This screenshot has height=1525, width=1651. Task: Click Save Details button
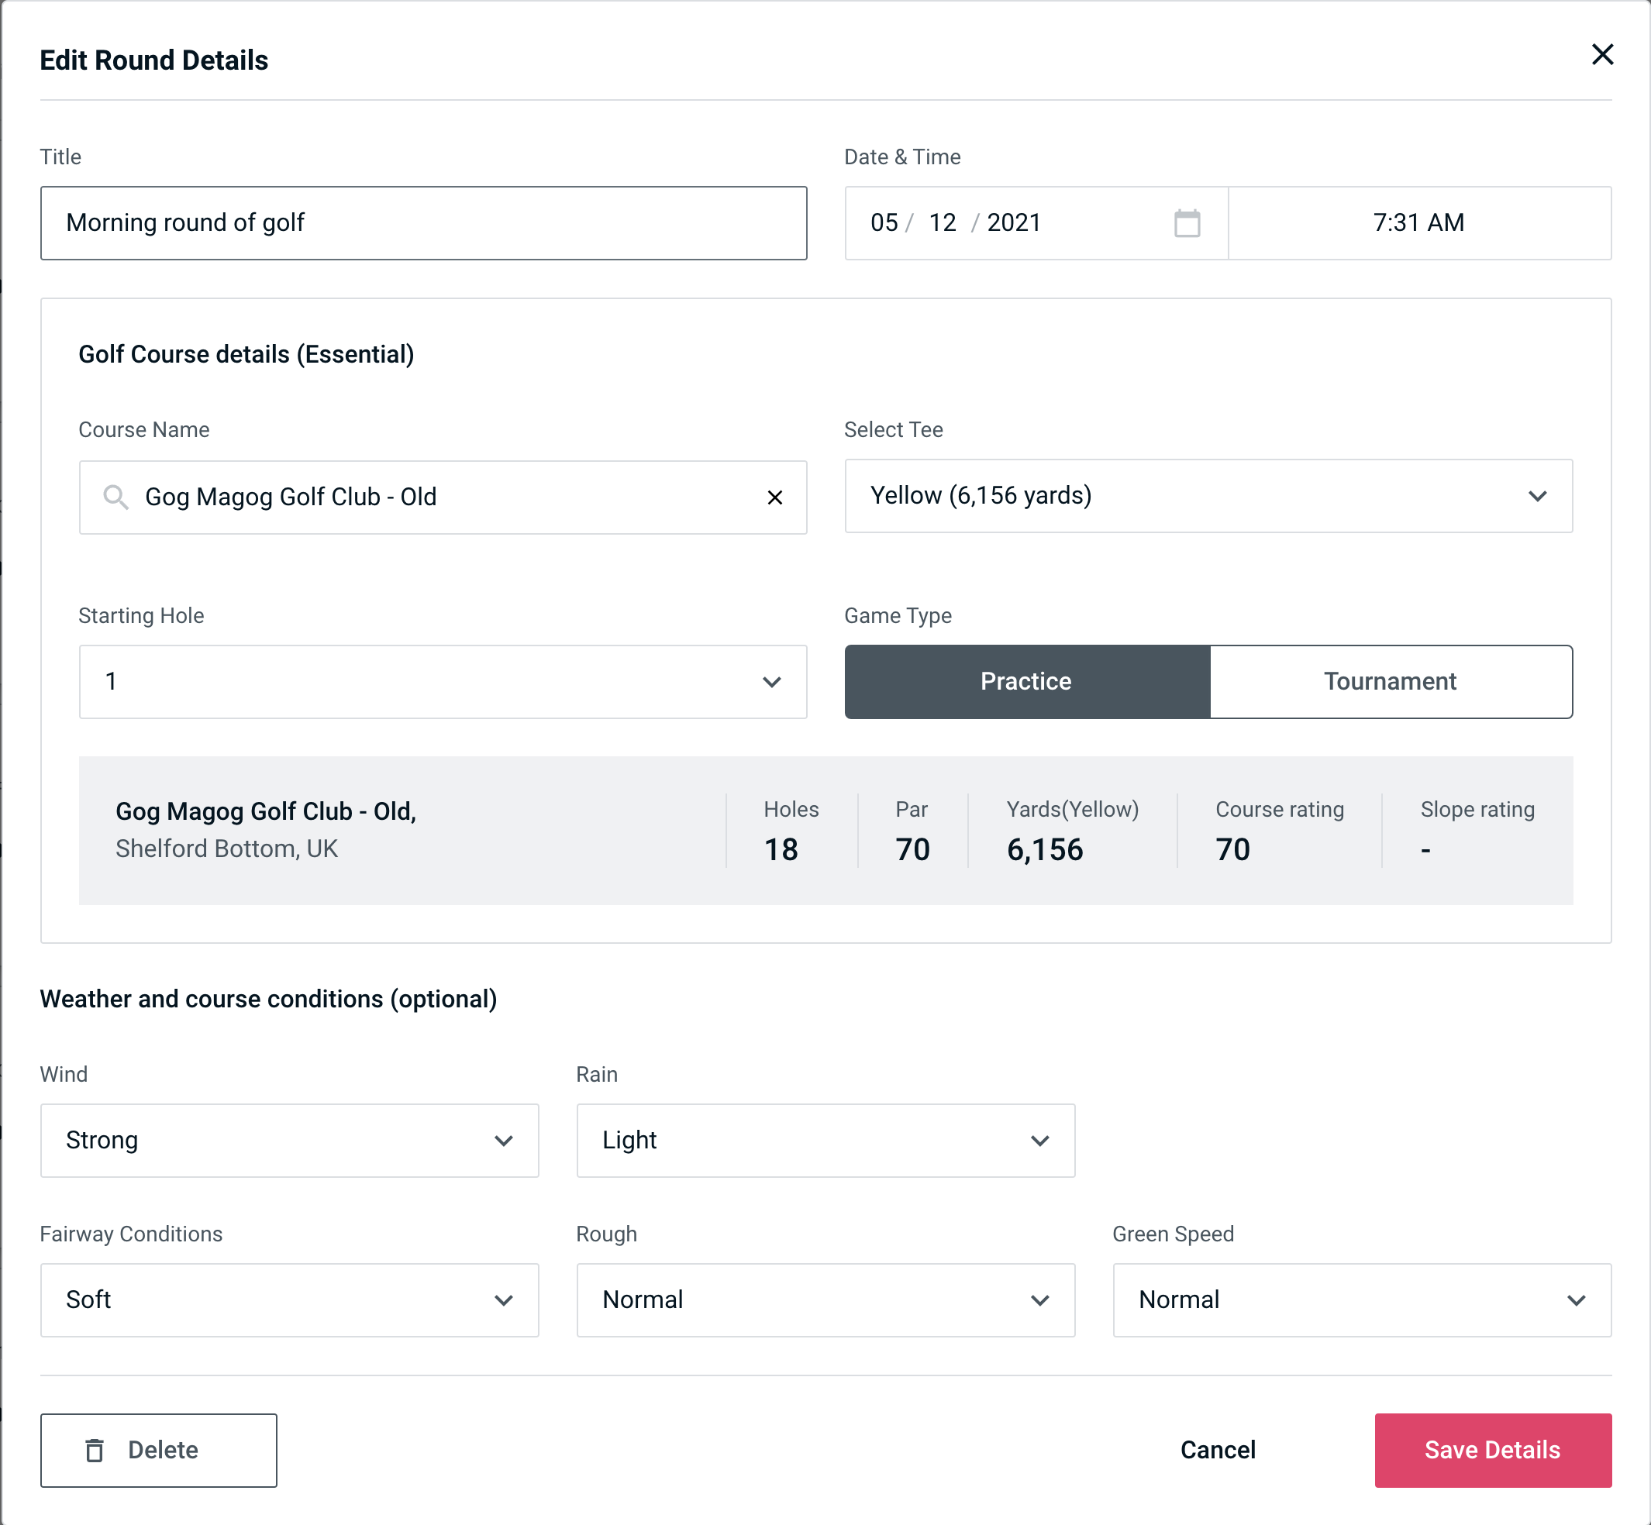click(1491, 1449)
